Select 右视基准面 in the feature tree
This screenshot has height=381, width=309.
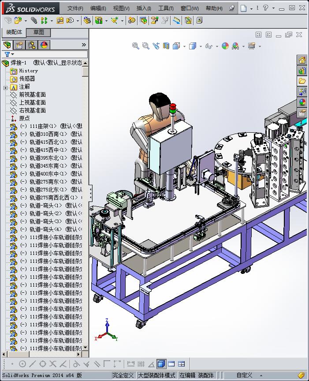pyautogui.click(x=32, y=111)
